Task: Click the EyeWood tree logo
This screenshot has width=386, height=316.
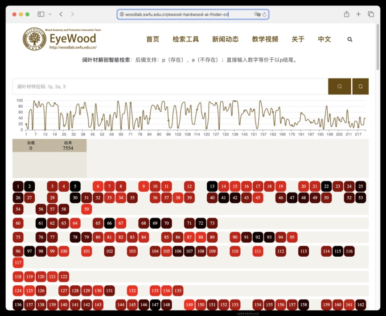Action: pyautogui.click(x=34, y=39)
